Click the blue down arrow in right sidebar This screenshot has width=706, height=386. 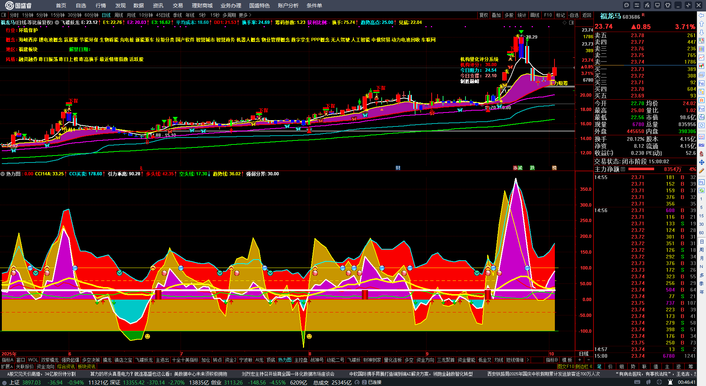[x=702, y=32]
